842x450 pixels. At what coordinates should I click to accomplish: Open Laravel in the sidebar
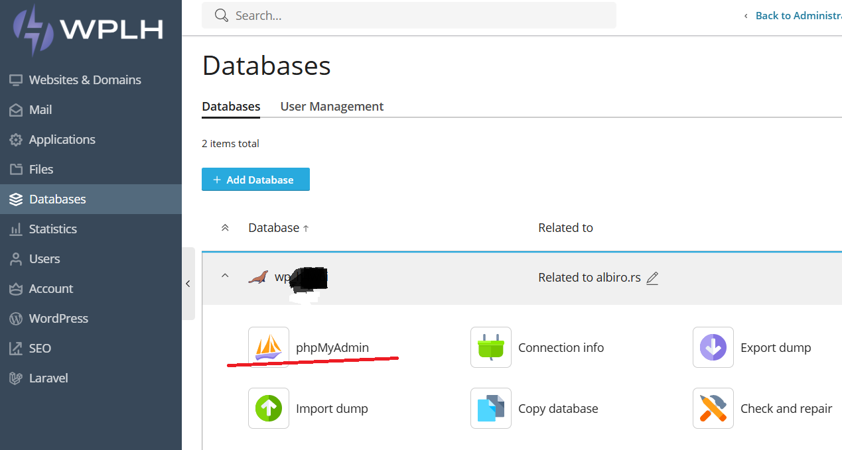click(x=48, y=378)
